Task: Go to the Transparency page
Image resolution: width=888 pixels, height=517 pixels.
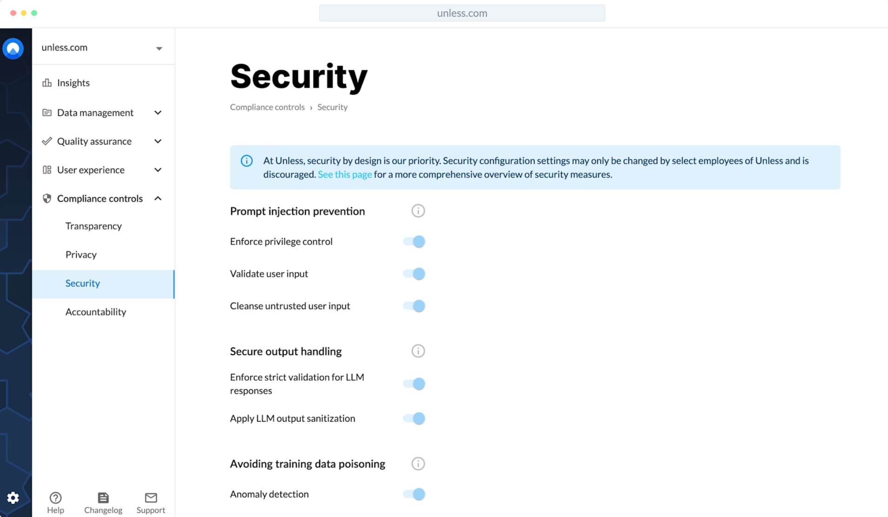Action: [x=93, y=226]
